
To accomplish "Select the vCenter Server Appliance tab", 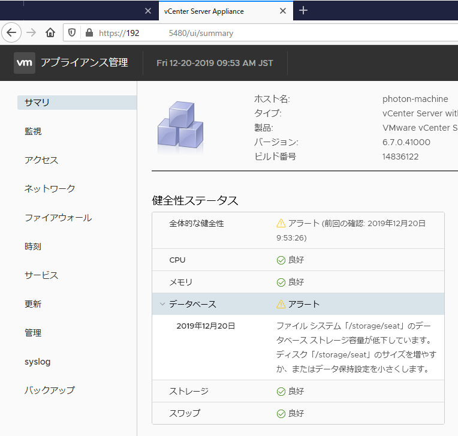I will [226, 11].
